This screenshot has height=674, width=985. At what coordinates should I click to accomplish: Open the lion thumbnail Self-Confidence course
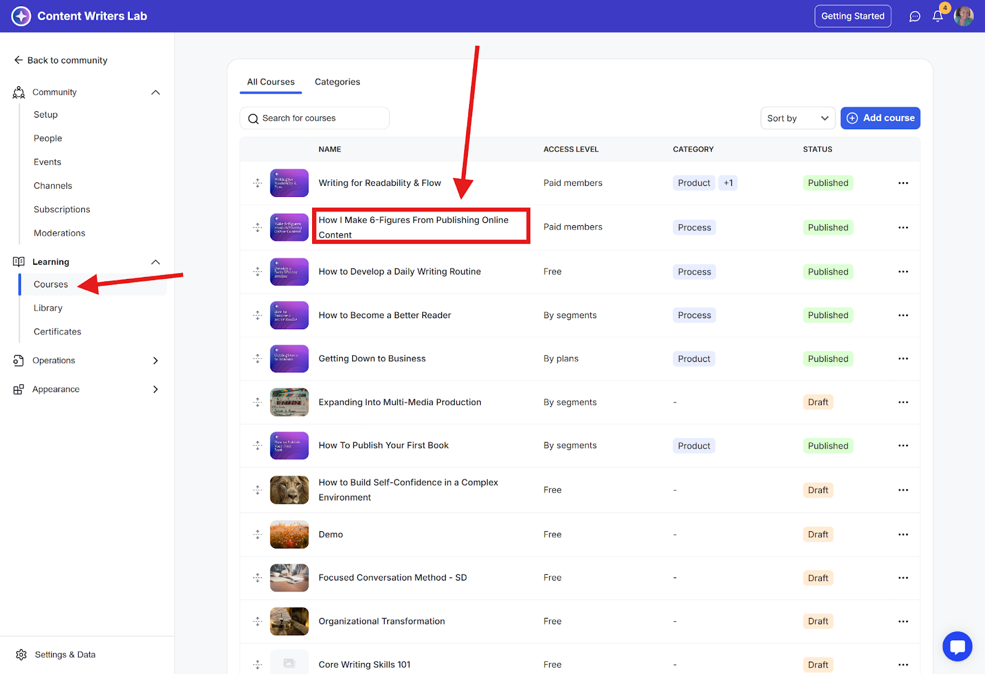point(289,490)
